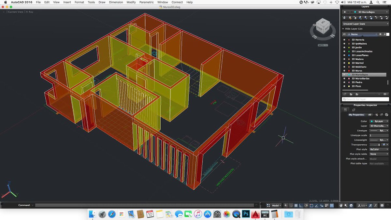Screen dimensions: 391x220
Task: Open Finder from the Dock
Action: pyautogui.click(x=92, y=214)
